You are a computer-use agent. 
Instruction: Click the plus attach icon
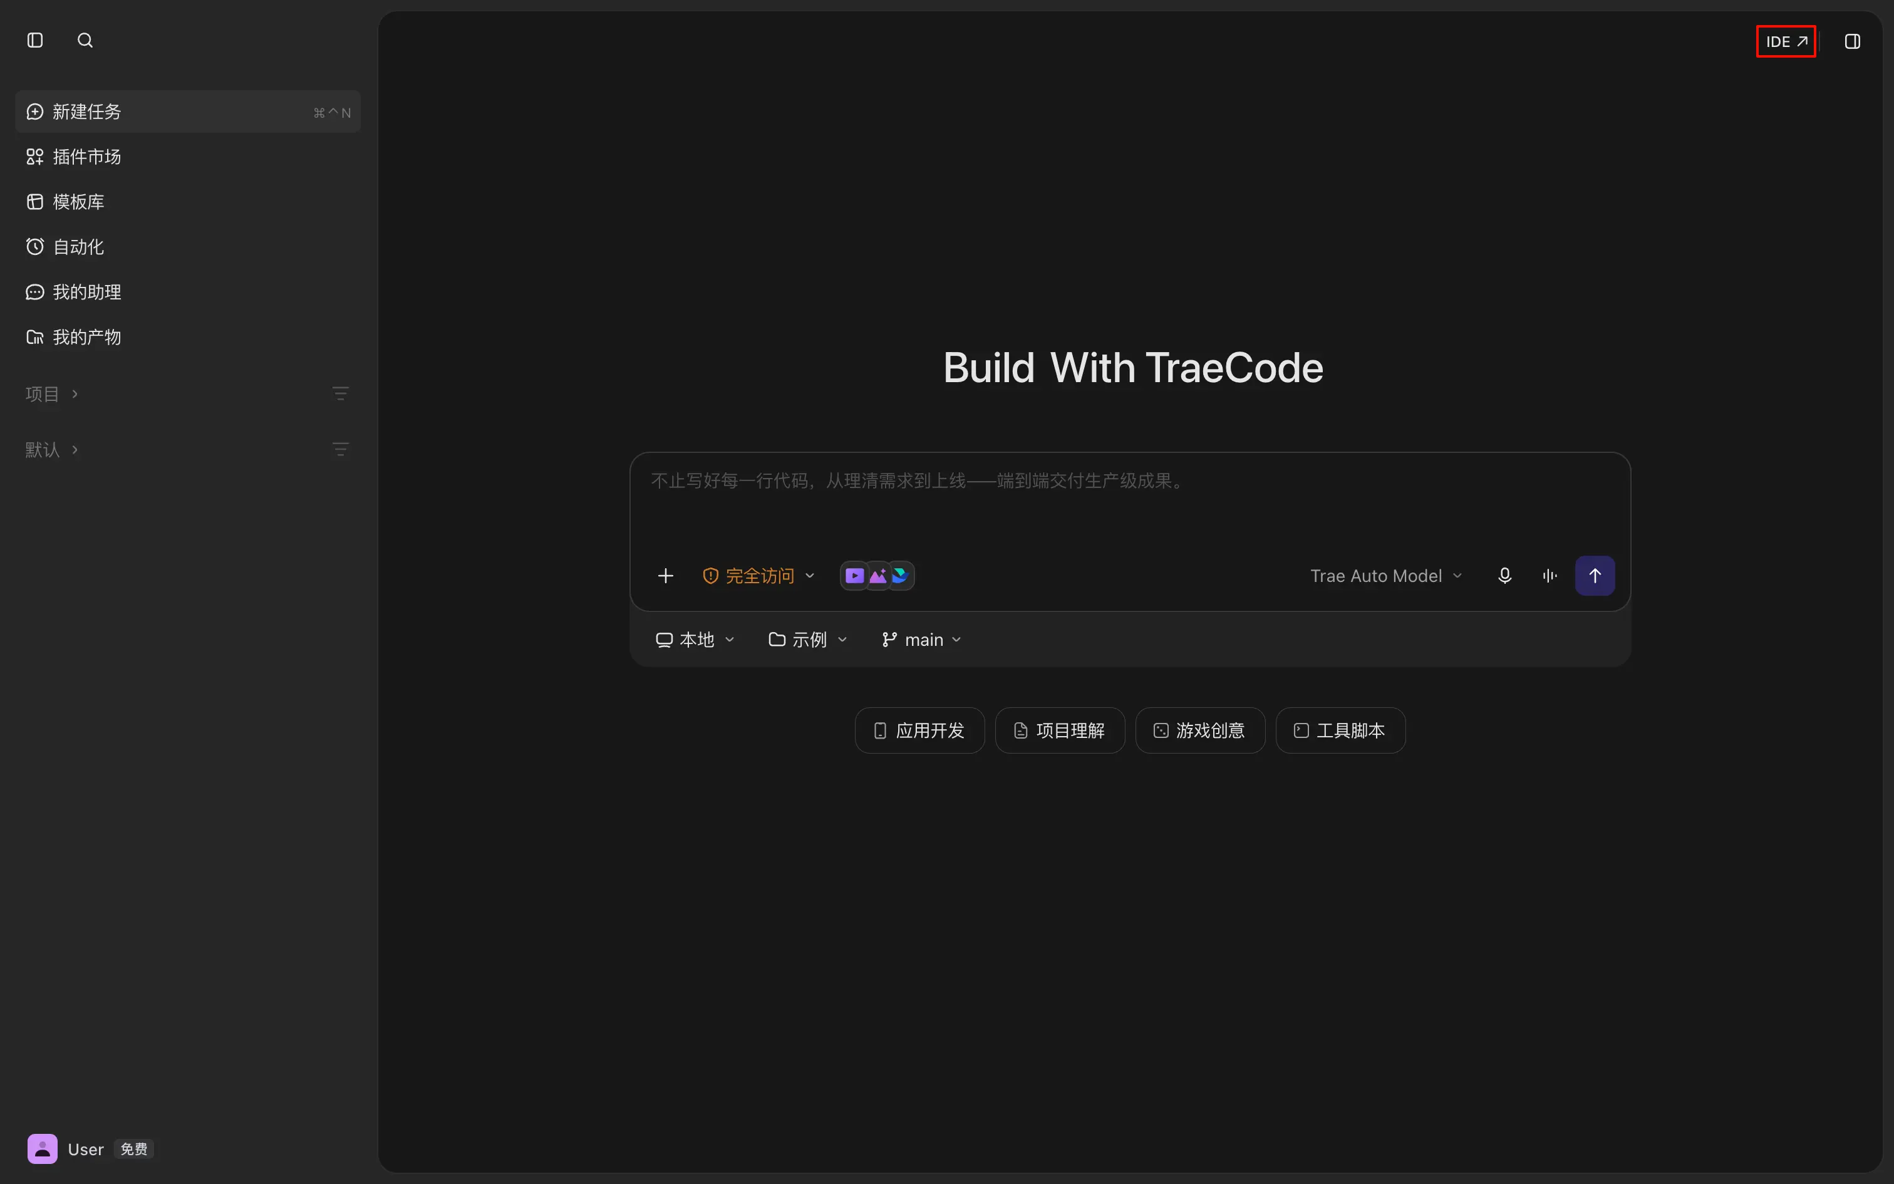[x=665, y=576]
